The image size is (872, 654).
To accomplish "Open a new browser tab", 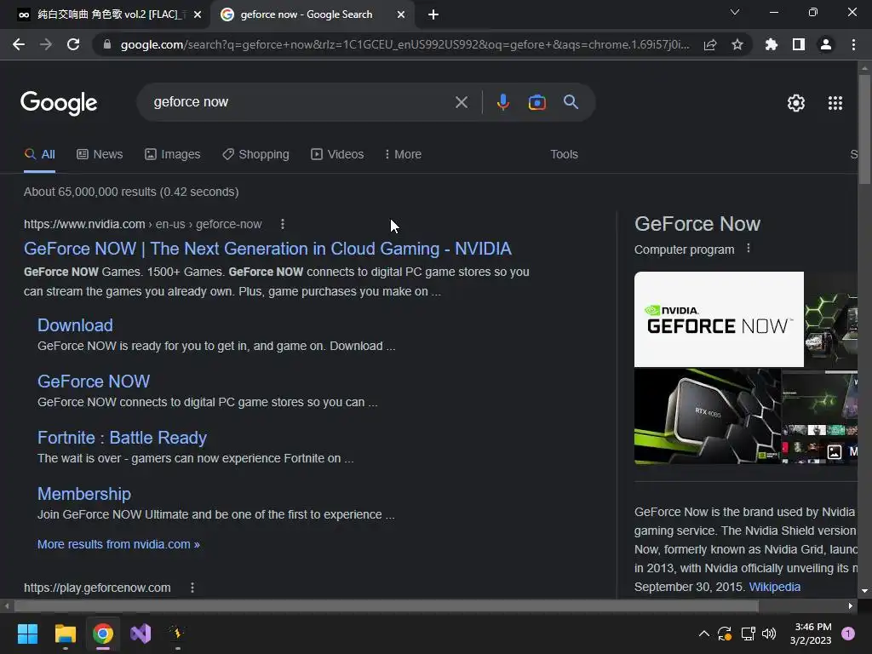I will [433, 14].
